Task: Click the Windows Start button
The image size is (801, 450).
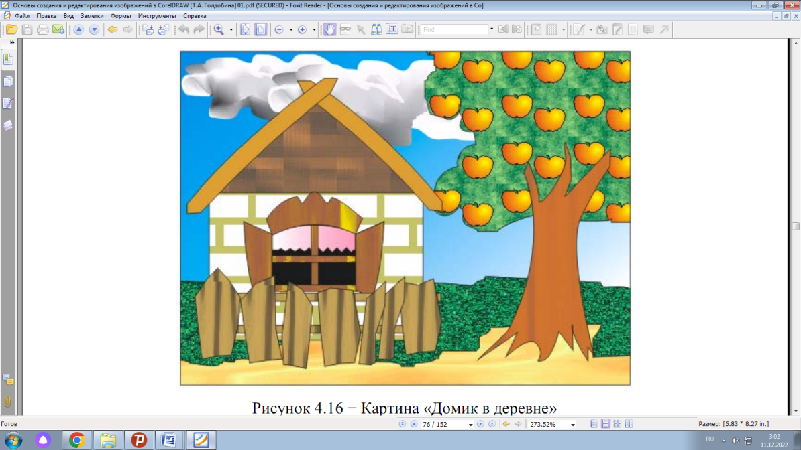Action: point(13,440)
